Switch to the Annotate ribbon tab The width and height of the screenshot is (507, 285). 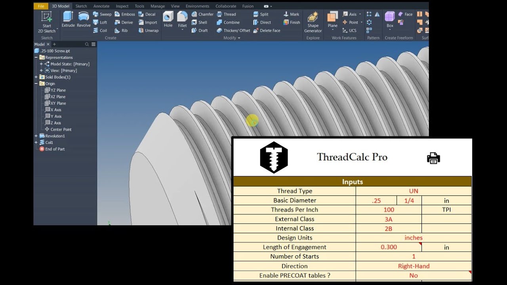(x=101, y=6)
